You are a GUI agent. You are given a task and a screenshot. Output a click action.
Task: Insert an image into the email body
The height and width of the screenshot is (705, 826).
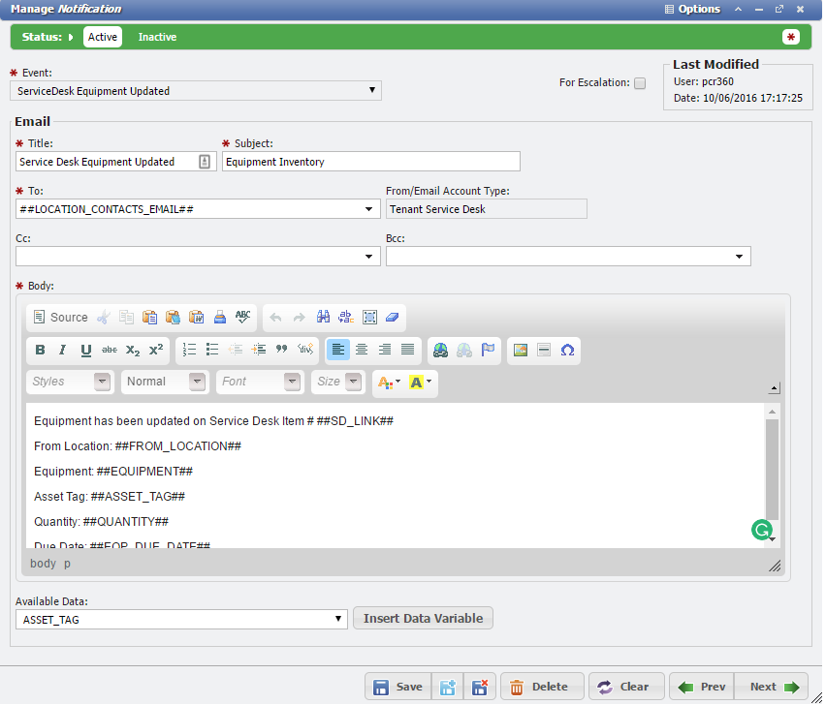click(521, 350)
